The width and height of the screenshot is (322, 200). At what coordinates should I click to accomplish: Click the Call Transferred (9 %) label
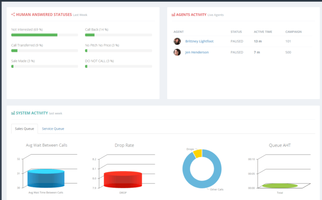tap(27, 45)
